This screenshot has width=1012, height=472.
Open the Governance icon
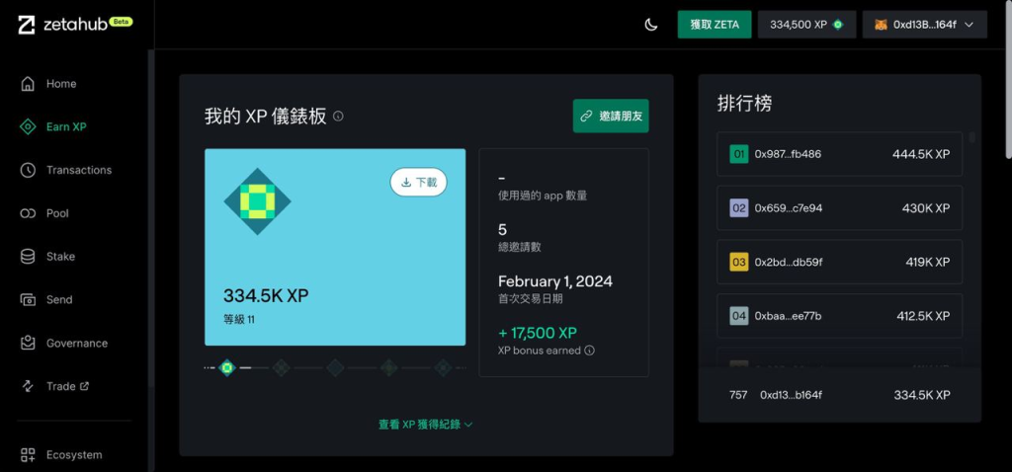(x=29, y=343)
